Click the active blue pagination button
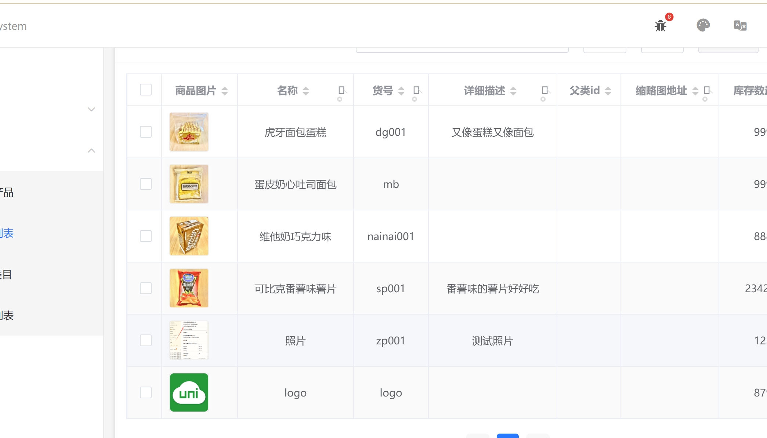767x438 pixels. 507,436
